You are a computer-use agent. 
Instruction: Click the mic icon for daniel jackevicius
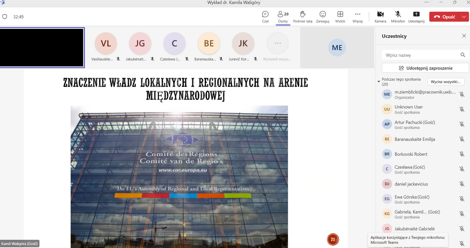pos(462,184)
